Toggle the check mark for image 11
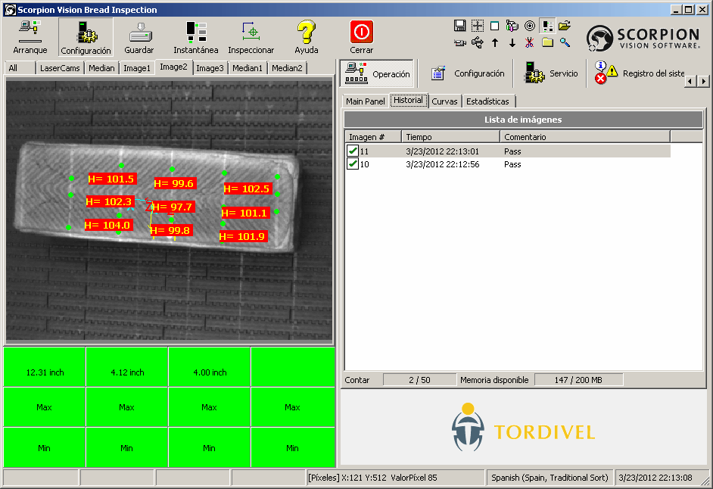The width and height of the screenshot is (713, 489). point(353,151)
